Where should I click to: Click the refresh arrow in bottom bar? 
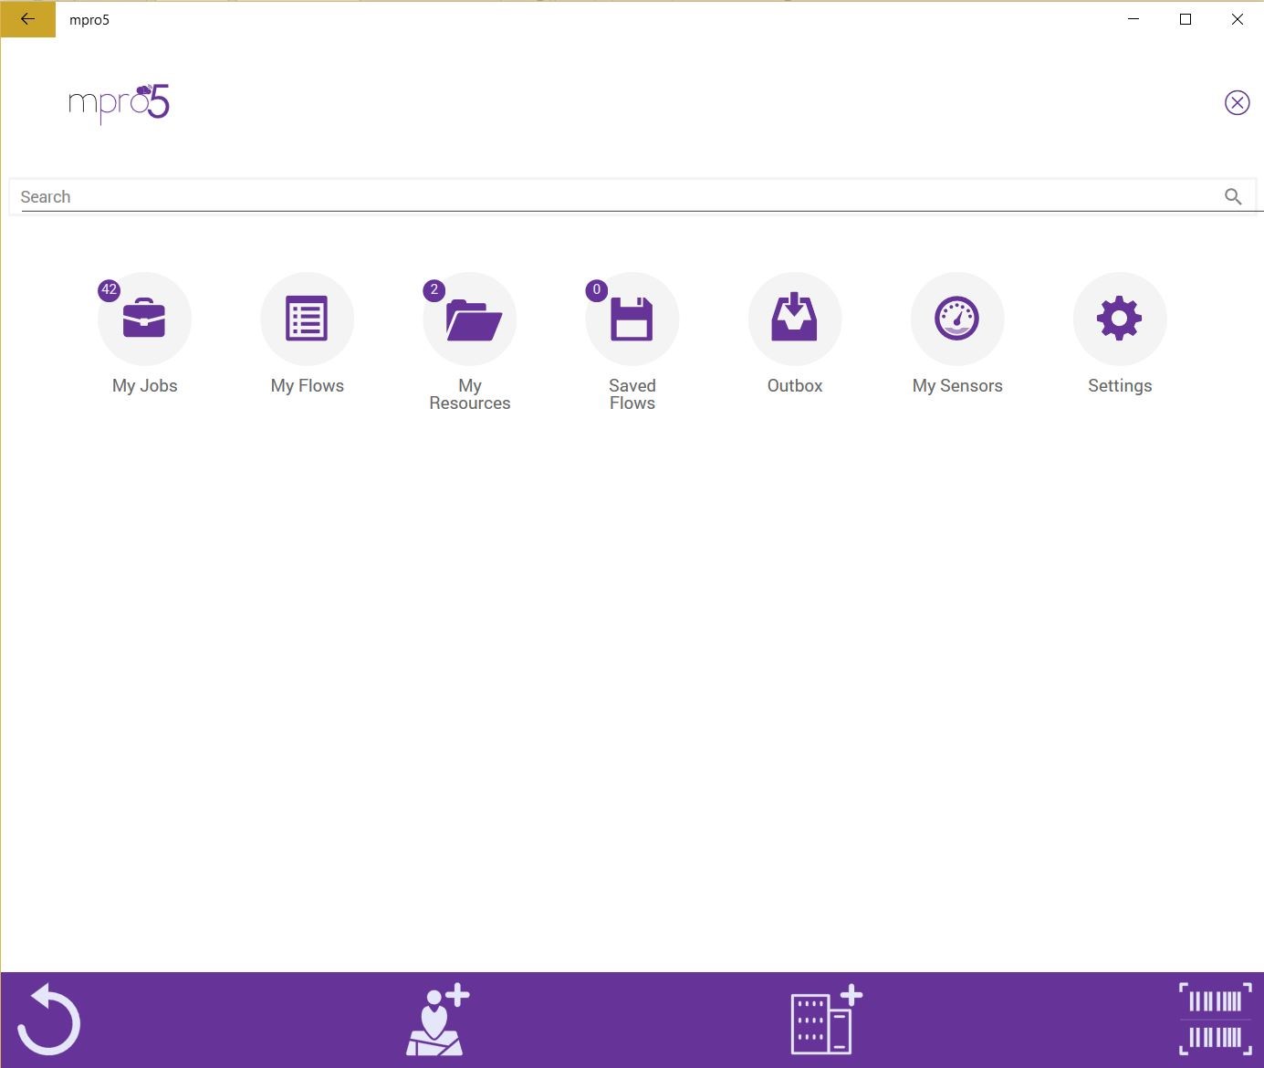pyautogui.click(x=49, y=1020)
